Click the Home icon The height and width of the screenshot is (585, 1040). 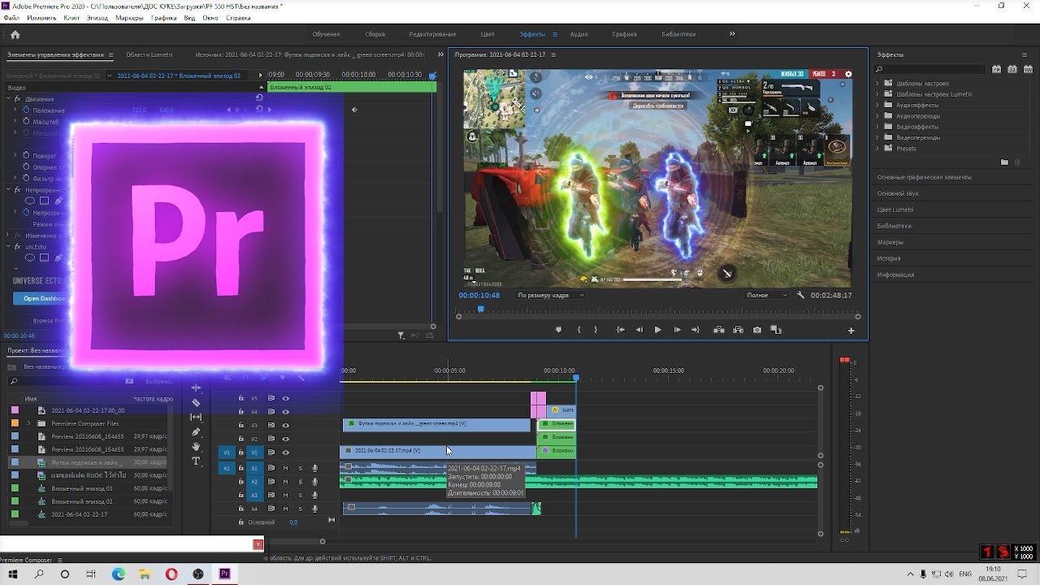point(15,34)
